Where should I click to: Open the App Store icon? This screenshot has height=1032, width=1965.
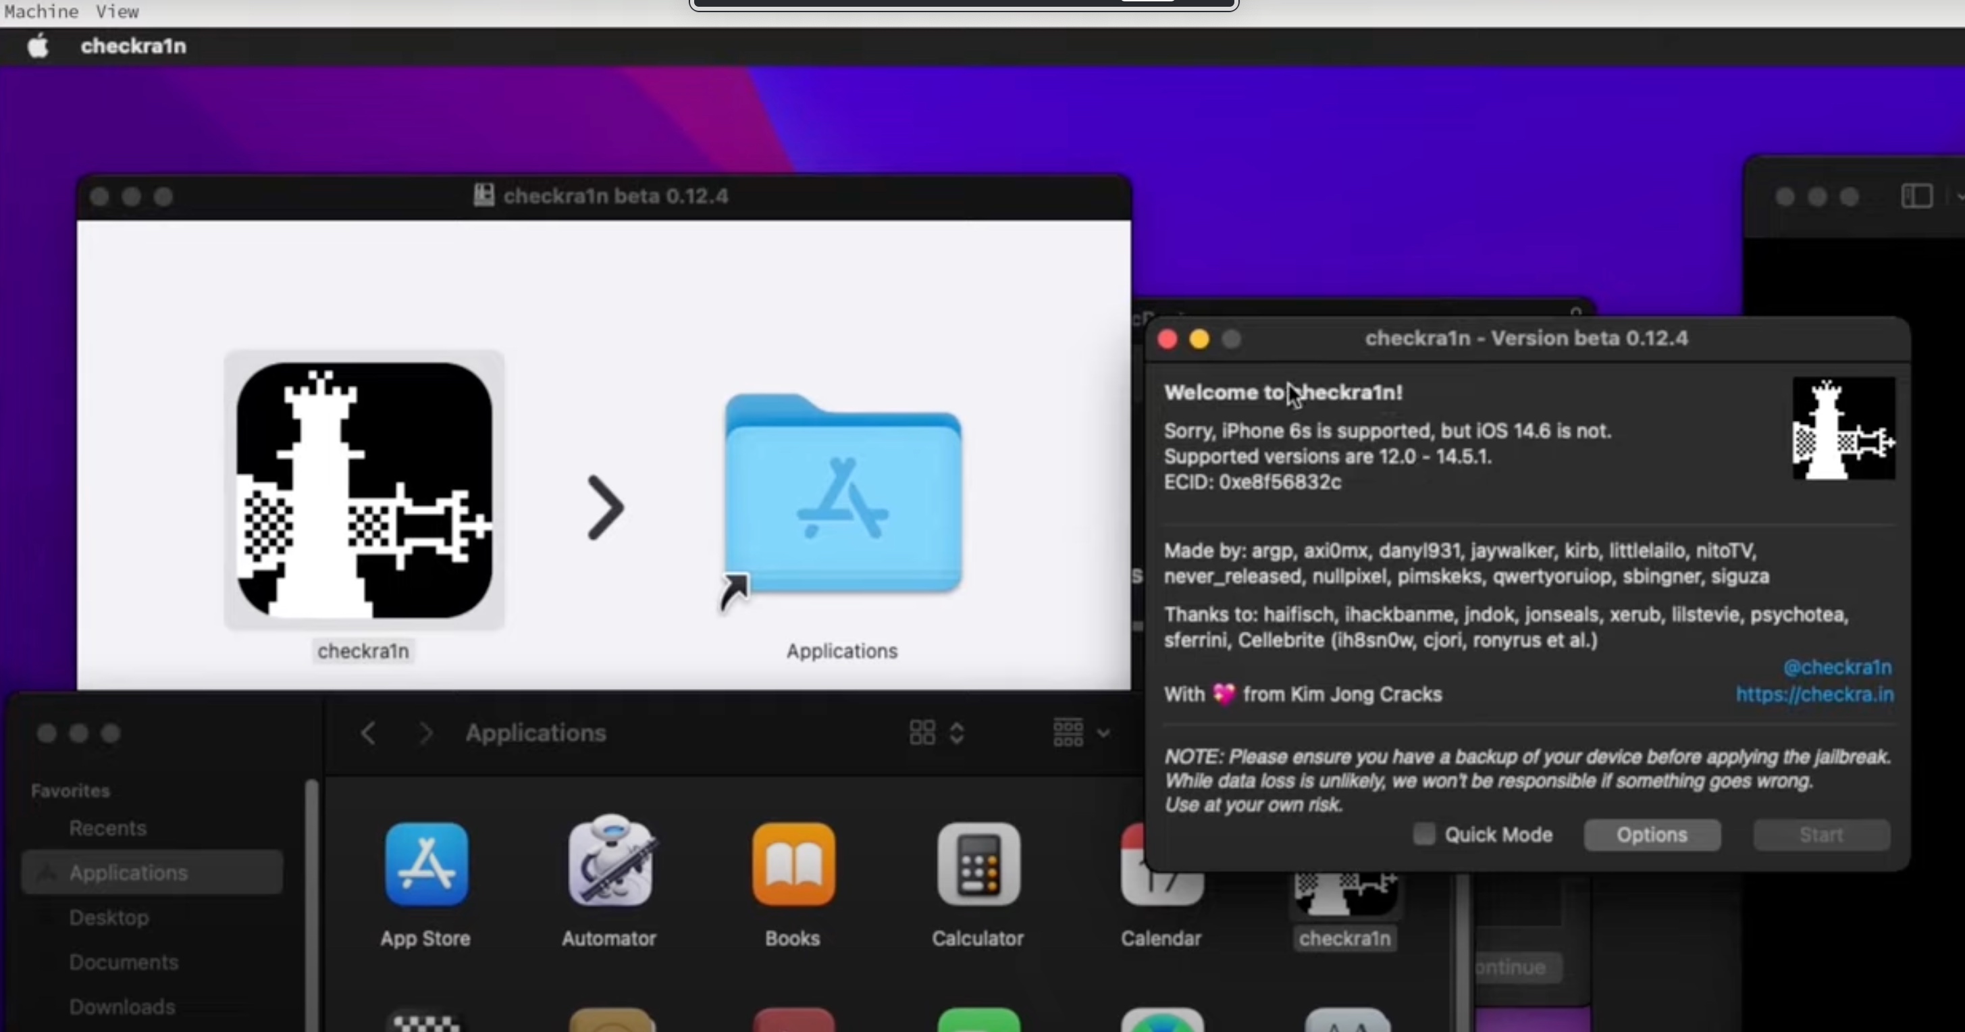pos(425,865)
